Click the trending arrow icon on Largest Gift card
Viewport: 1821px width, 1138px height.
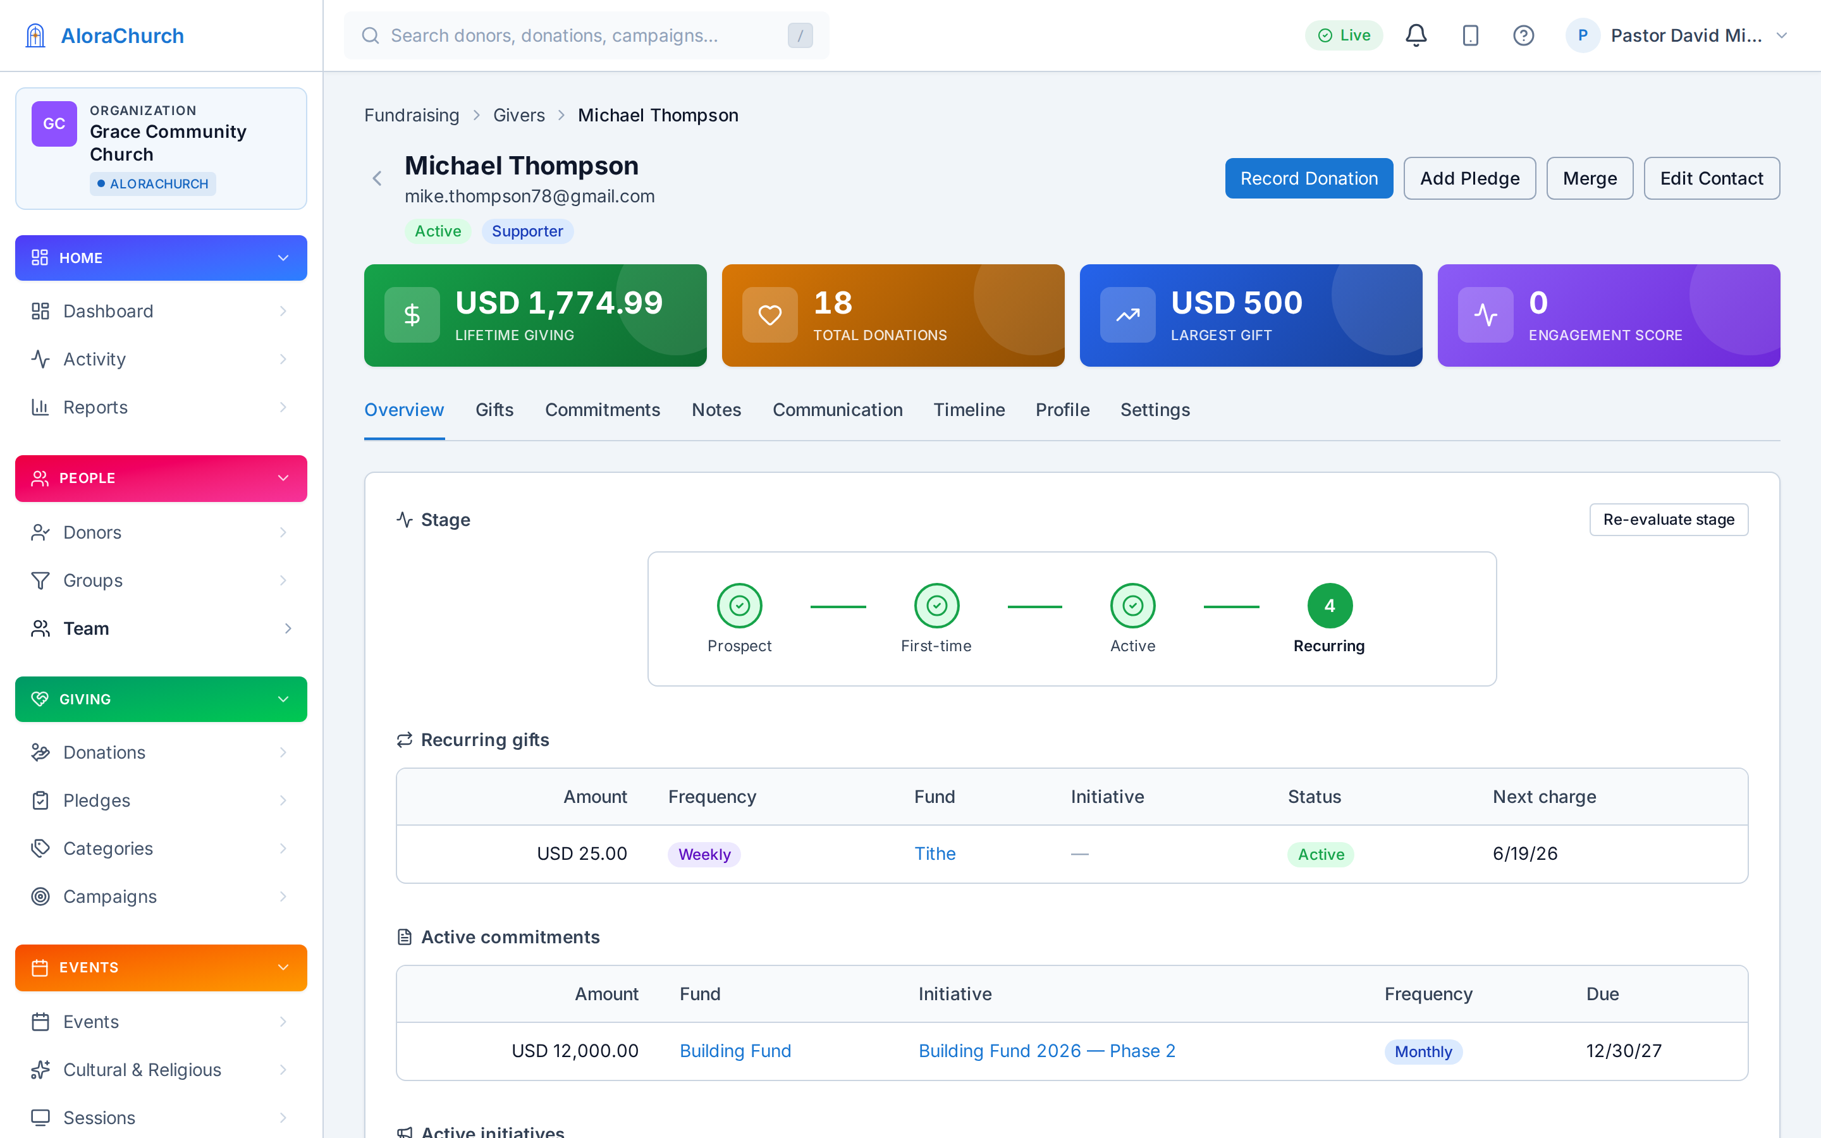1127,315
